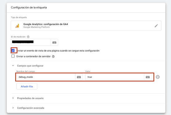171x115 pixels.
Task: Insert variable for true value field
Action: pos(148,77)
